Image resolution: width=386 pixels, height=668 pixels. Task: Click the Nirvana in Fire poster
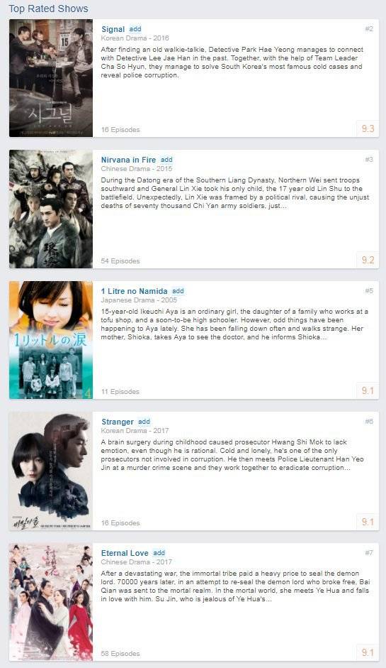[x=51, y=209]
